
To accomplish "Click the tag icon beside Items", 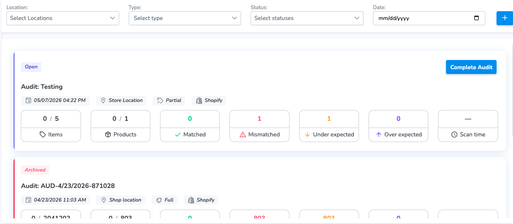I will pyautogui.click(x=43, y=135).
